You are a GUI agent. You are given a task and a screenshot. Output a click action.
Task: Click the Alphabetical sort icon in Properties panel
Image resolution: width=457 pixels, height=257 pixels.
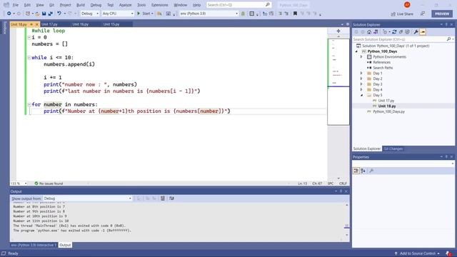[x=363, y=171]
